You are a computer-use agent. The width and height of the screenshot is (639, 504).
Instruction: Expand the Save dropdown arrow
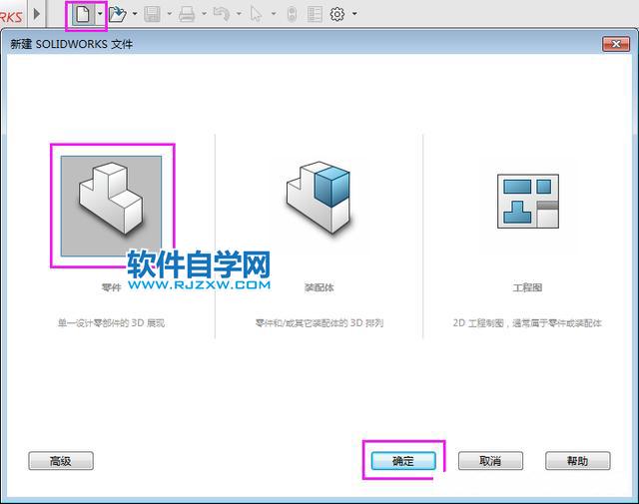[169, 14]
